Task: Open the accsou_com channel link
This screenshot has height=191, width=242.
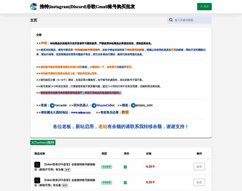Action: (x=144, y=105)
